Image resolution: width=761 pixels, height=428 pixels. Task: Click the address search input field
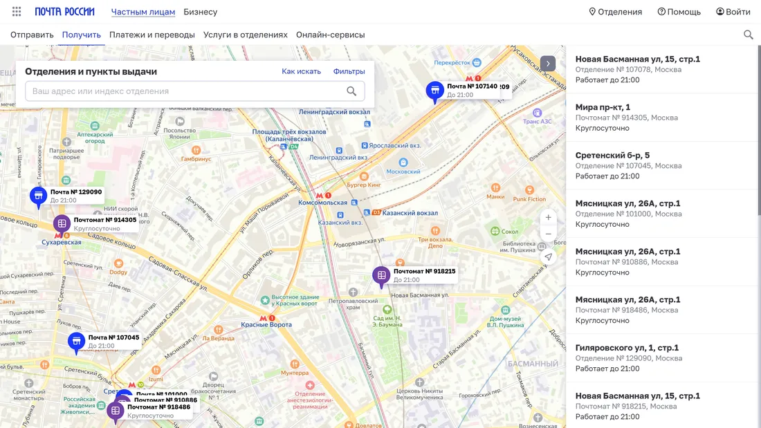[187, 91]
